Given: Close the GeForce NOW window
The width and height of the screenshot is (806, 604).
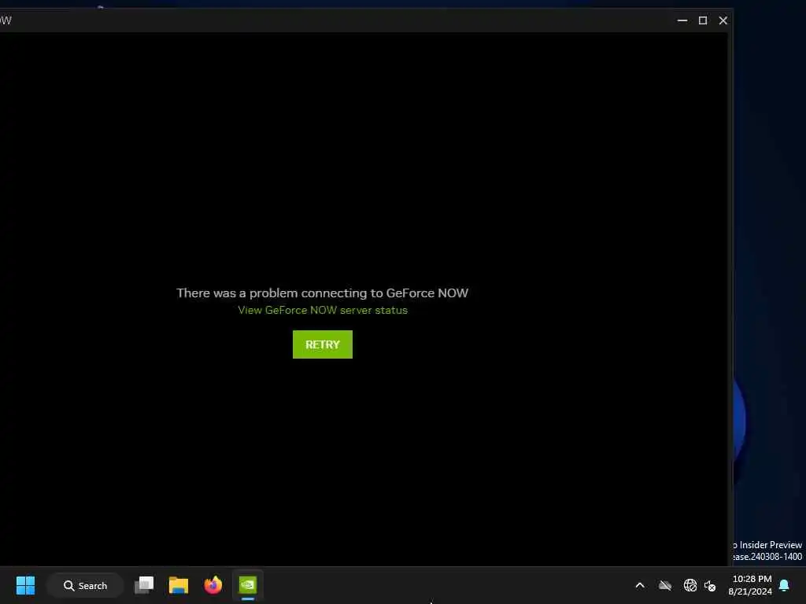Looking at the screenshot, I should coord(723,20).
